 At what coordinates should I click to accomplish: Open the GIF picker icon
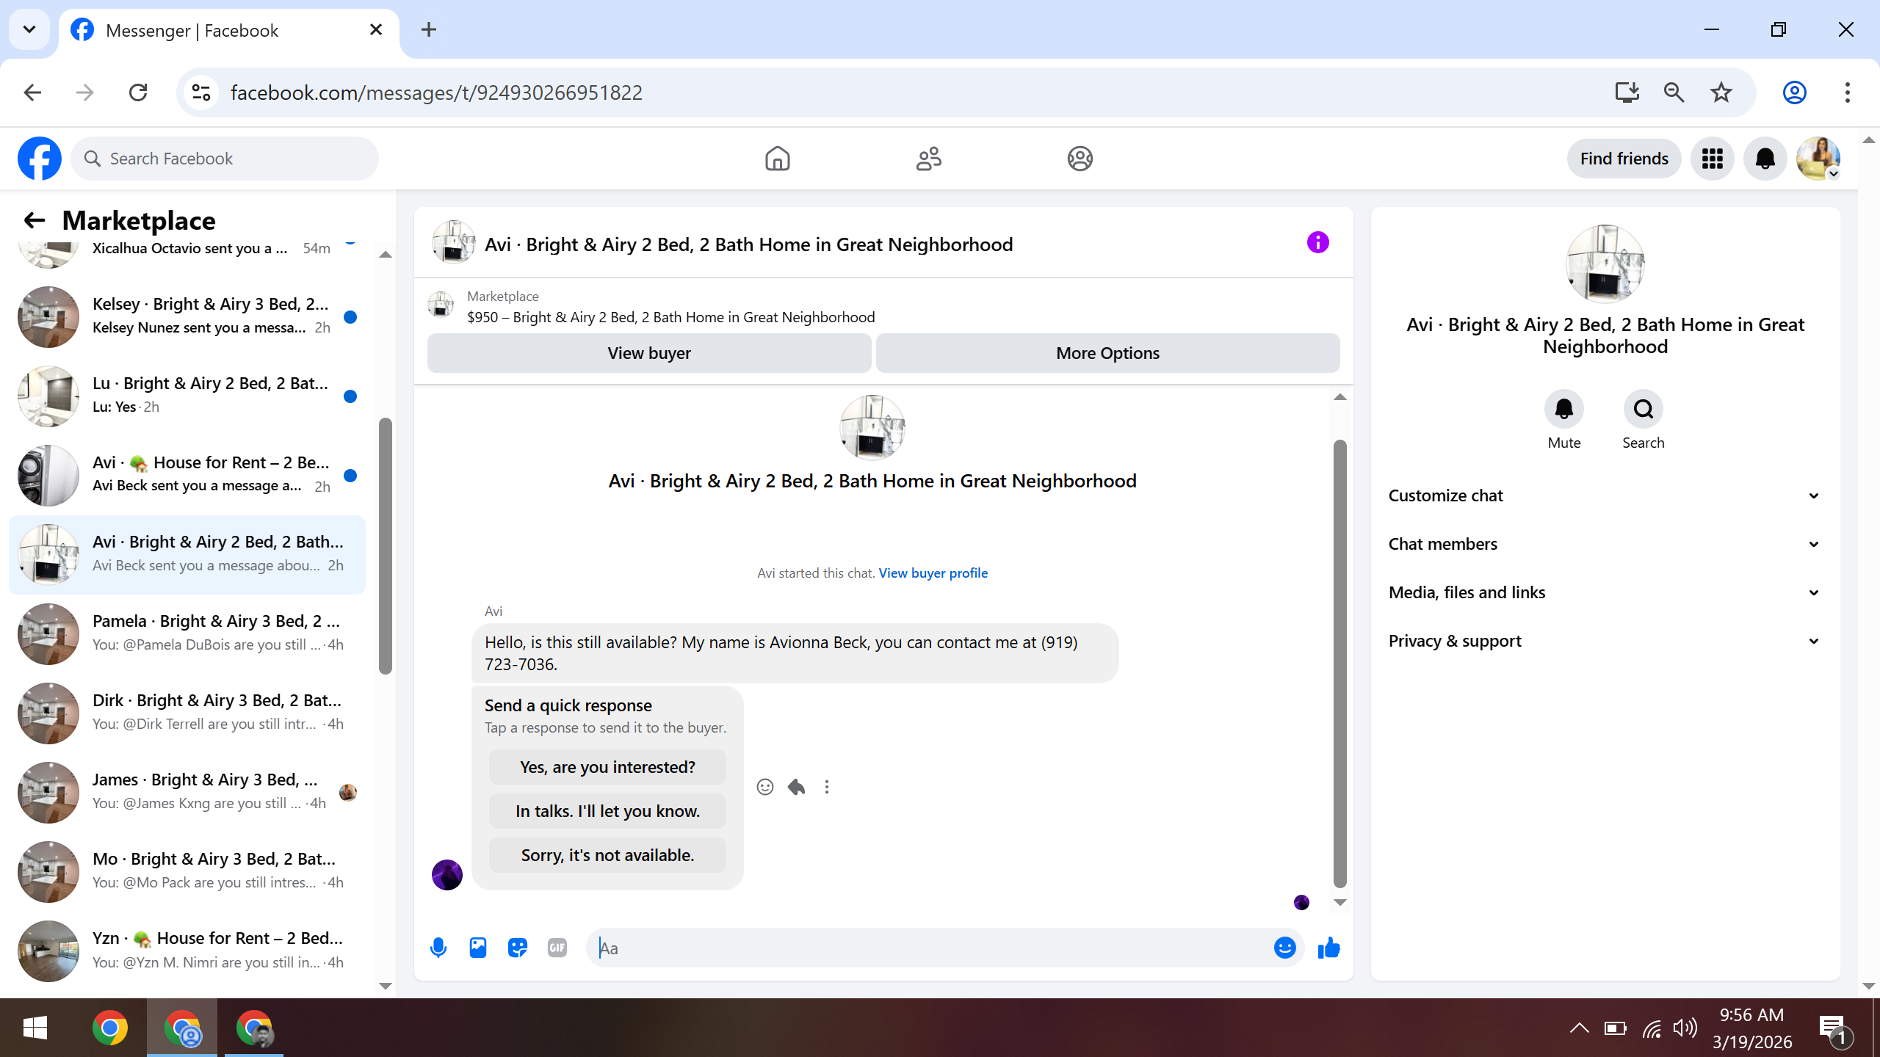click(x=557, y=948)
